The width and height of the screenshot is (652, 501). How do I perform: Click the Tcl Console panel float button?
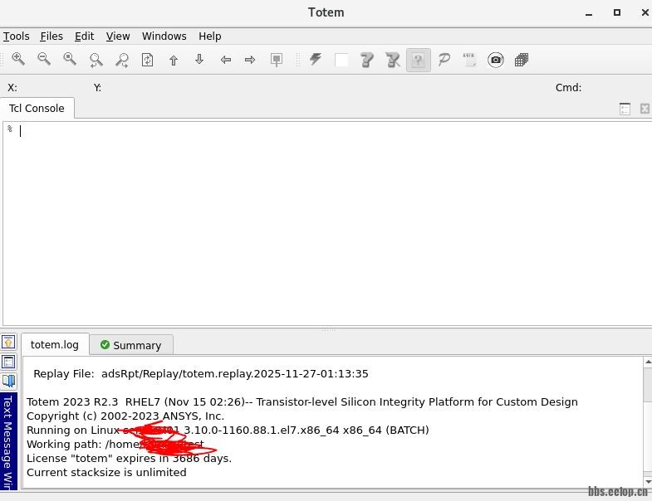pos(625,109)
